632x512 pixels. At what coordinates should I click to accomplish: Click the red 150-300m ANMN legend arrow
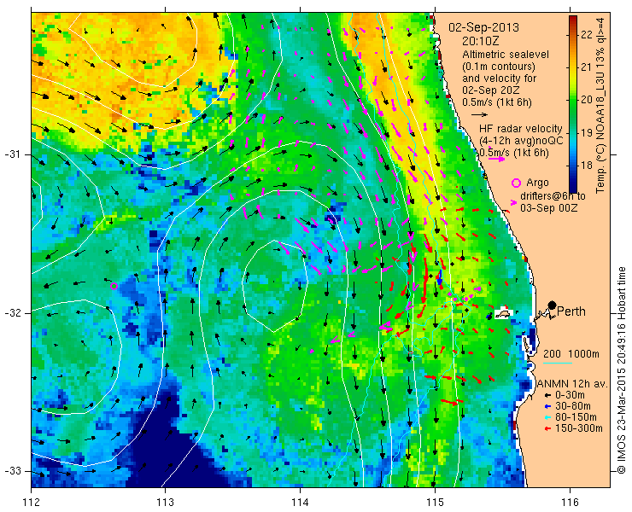[x=547, y=428]
